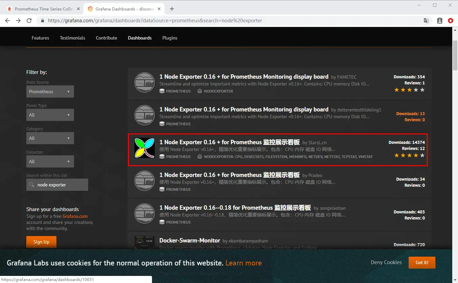Select the Grafana Dashboards browser tab
The width and height of the screenshot is (458, 283).
(124, 9)
